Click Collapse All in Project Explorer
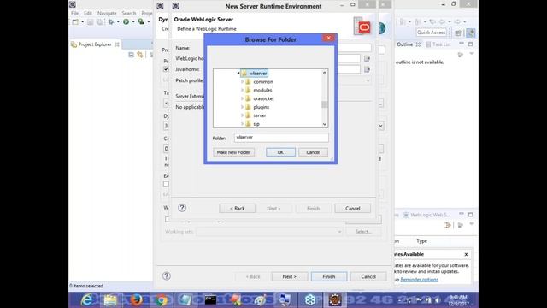Screen dimensions: 547x308 click(x=131, y=55)
